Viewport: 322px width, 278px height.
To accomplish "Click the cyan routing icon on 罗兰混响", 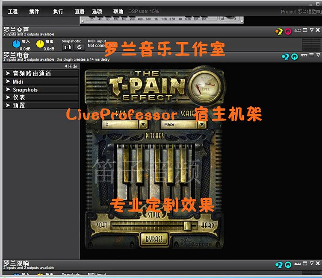I will point(279,265).
